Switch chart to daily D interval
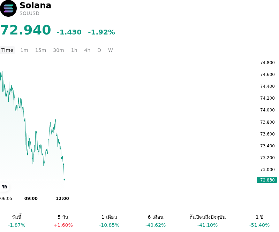This screenshot has width=279, height=232. click(99, 50)
